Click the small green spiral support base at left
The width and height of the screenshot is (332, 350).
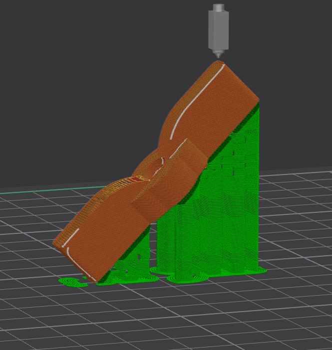click(x=72, y=282)
